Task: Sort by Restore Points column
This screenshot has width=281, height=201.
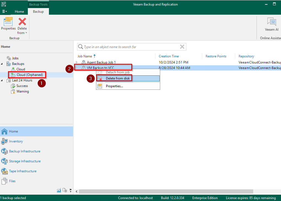Action: (x=216, y=56)
